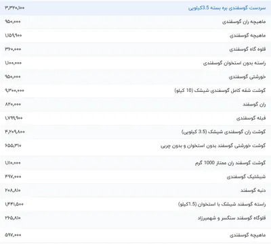Click 'ماهیچه گوسفندی' priced ۵۹۷,۰۰۰

pos(248,235)
